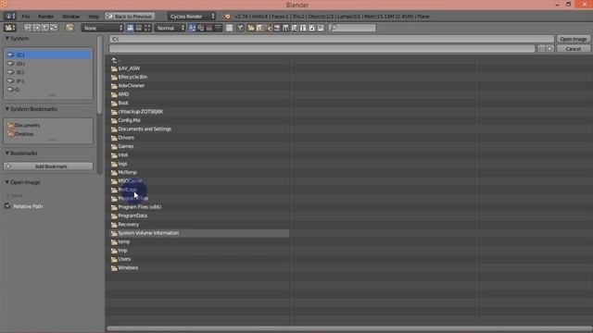Click the left sidebar vertical scrollbar
The width and height of the screenshot is (593, 333).
[x=100, y=75]
